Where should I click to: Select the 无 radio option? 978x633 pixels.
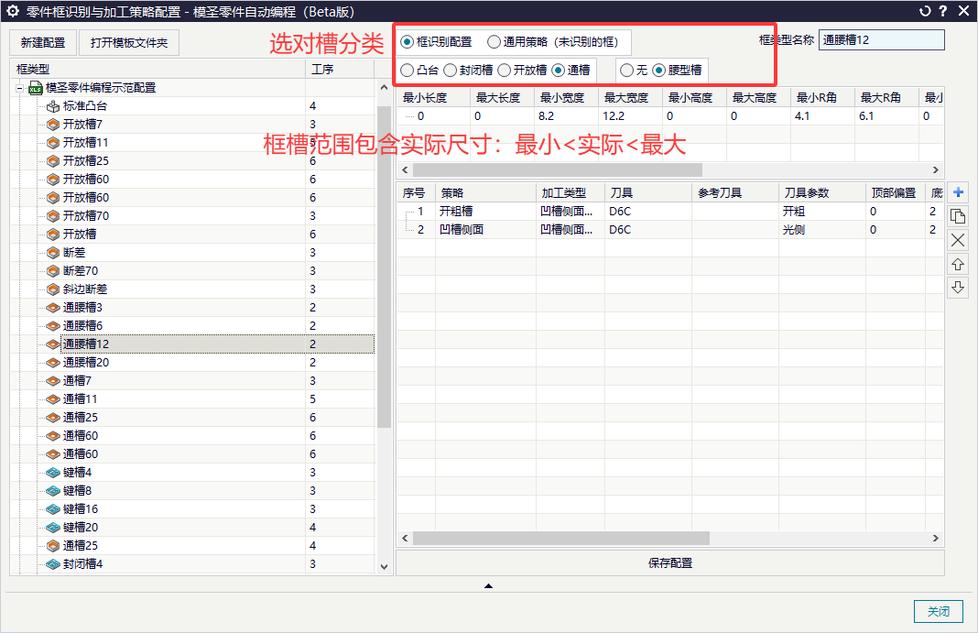point(627,71)
